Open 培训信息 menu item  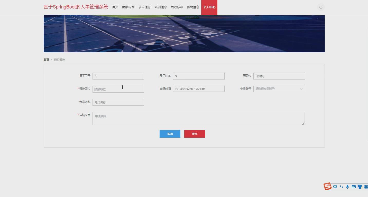(161, 7)
